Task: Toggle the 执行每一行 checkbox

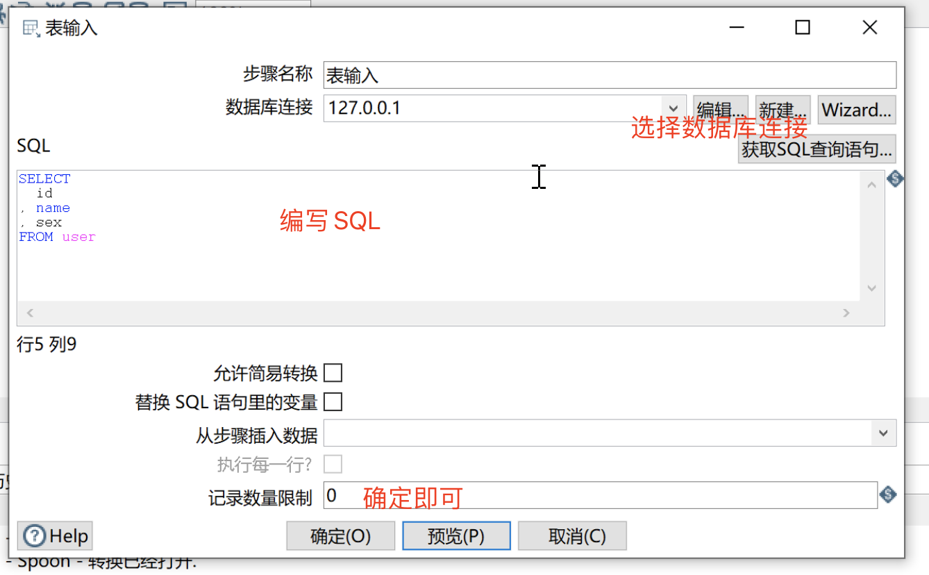Action: (x=333, y=464)
